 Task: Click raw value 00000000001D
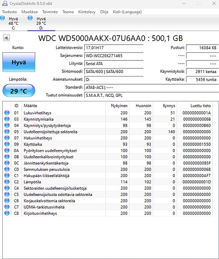coord(196,182)
